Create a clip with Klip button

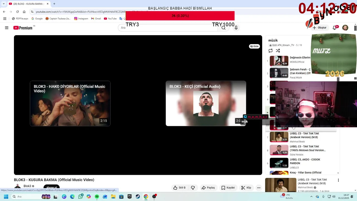246,188
